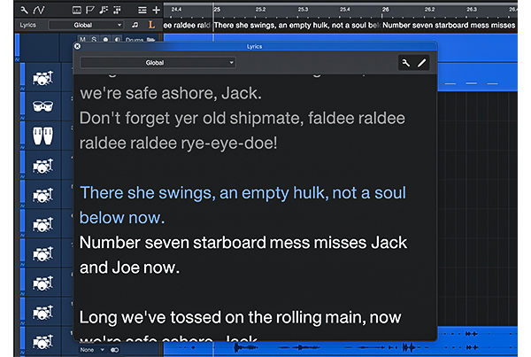Show the marker track flag icon
The width and height of the screenshot is (531, 357).
point(90,10)
